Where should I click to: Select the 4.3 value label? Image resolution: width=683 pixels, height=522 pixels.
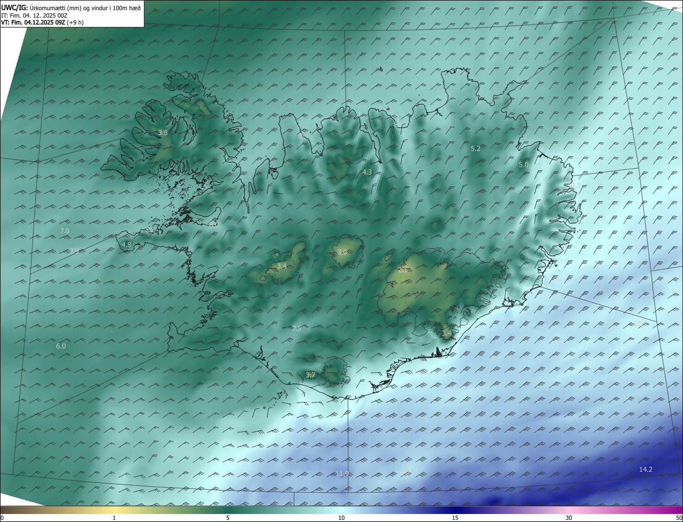pyautogui.click(x=367, y=172)
